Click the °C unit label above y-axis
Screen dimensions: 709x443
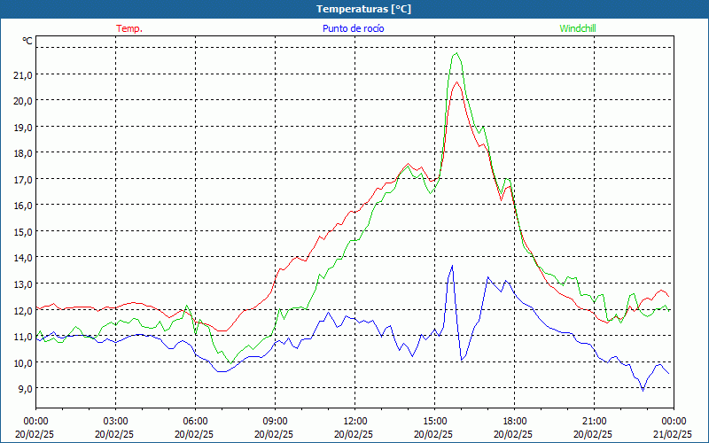coord(27,41)
